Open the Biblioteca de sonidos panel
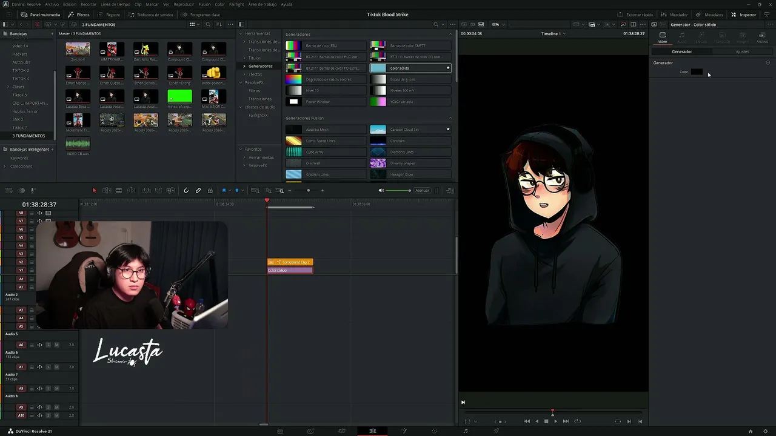 coord(150,15)
